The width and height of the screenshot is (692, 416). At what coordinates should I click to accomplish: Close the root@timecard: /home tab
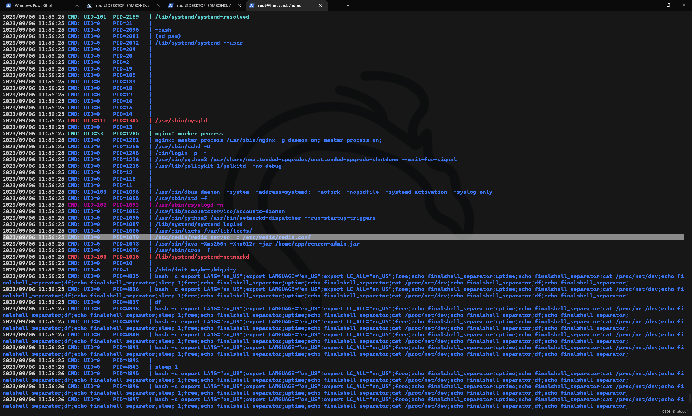[x=320, y=5]
